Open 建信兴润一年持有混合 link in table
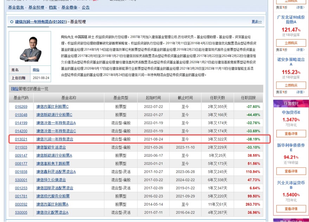 (x=55, y=139)
